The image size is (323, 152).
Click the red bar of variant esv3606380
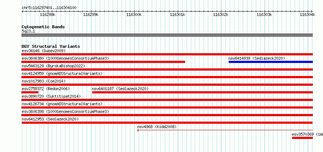click(103, 62)
